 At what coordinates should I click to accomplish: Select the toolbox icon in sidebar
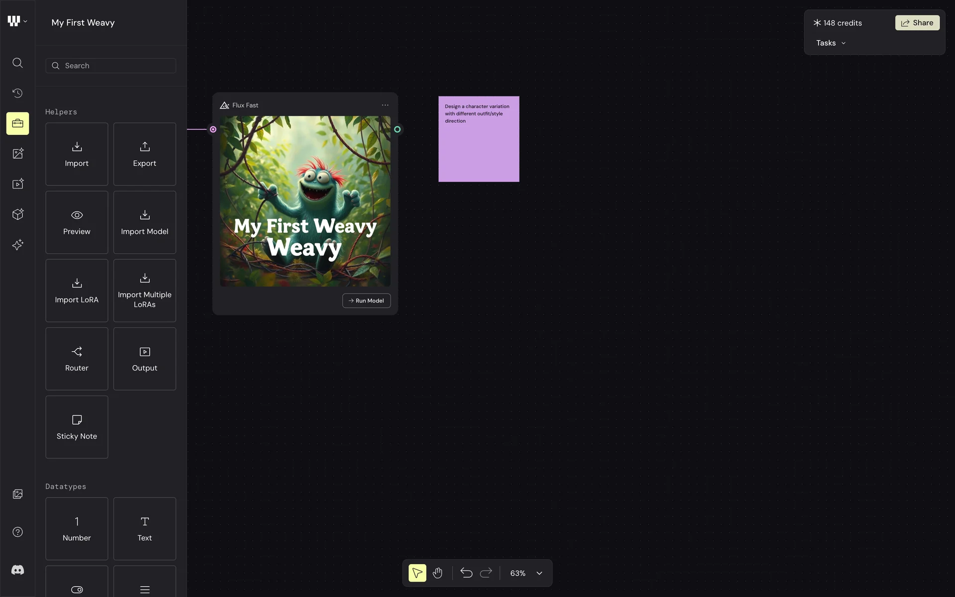[17, 123]
